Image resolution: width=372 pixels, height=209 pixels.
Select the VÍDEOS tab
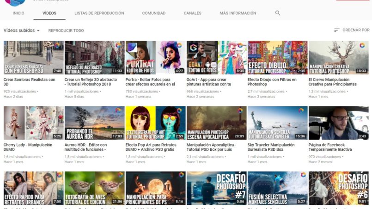[49, 13]
